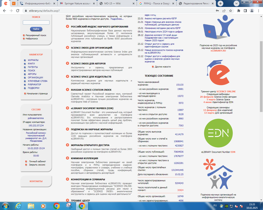Image resolution: width=263 pixels, height=210 pixels.
Task: Open Windows Explorer folder icon in taskbar
Action: click(x=31, y=205)
